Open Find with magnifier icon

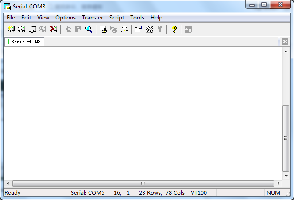pyautogui.click(x=89, y=29)
